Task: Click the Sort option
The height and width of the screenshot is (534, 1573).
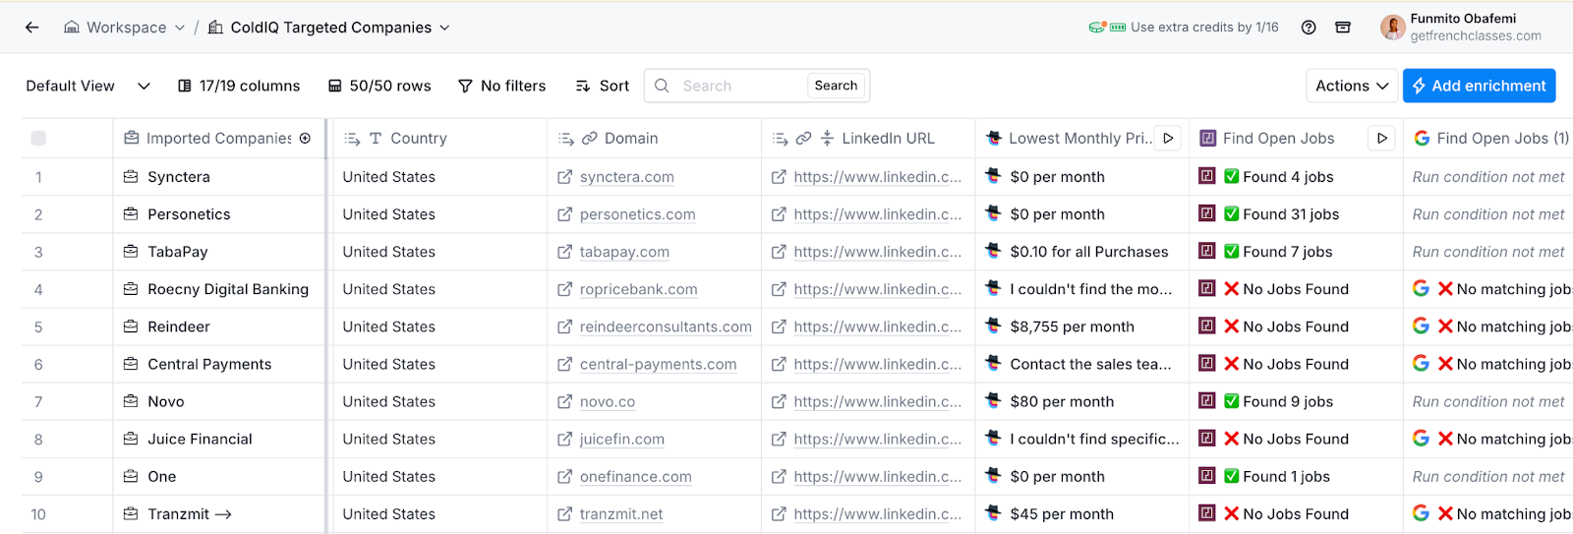Action: pos(602,87)
